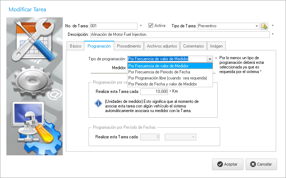Image resolution: width=286 pixels, height=178 pixels.
Task: Select Por Periodo de Fecha y valor de Medidor
Action: (162, 84)
